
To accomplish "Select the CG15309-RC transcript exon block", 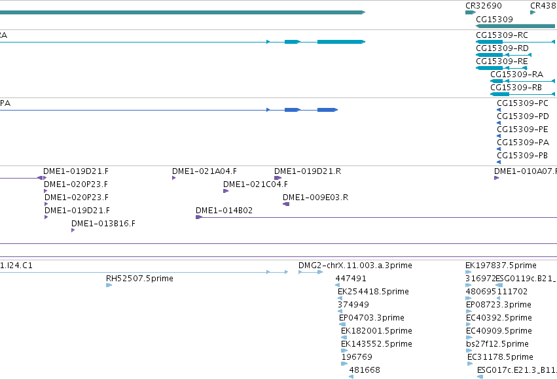I will [x=489, y=42].
